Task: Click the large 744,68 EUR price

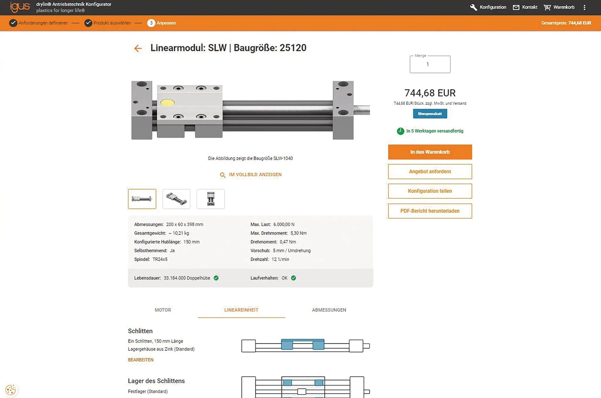Action: pyautogui.click(x=430, y=93)
